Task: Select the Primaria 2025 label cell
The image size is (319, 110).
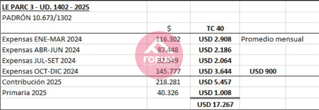Action: coord(24,93)
